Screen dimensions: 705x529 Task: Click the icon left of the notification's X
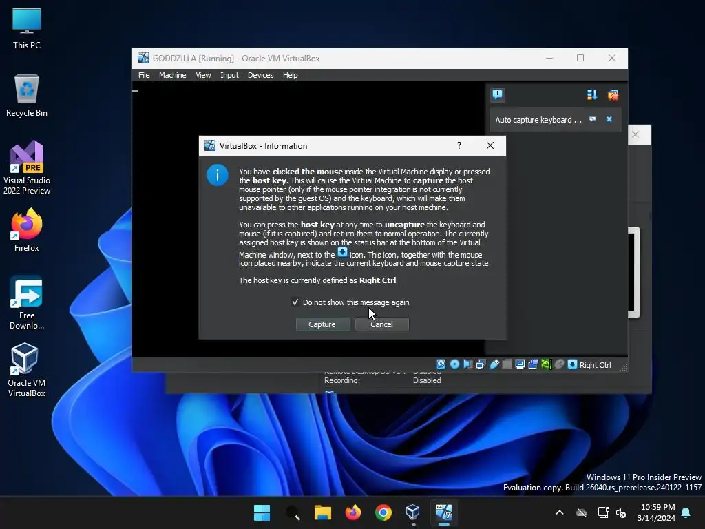pos(593,119)
